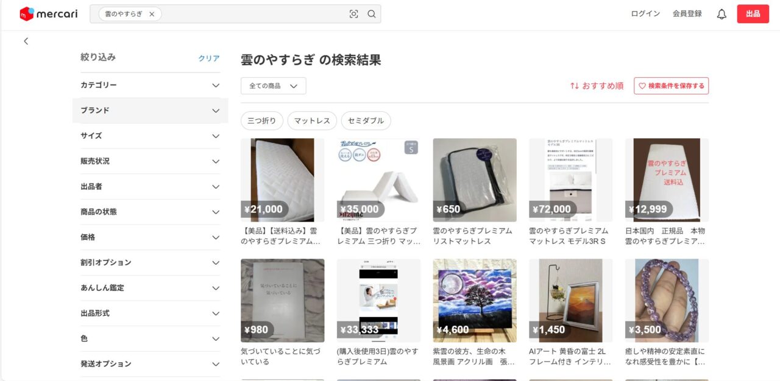Click the heart in save-search button
This screenshot has width=780, height=381.
click(642, 86)
